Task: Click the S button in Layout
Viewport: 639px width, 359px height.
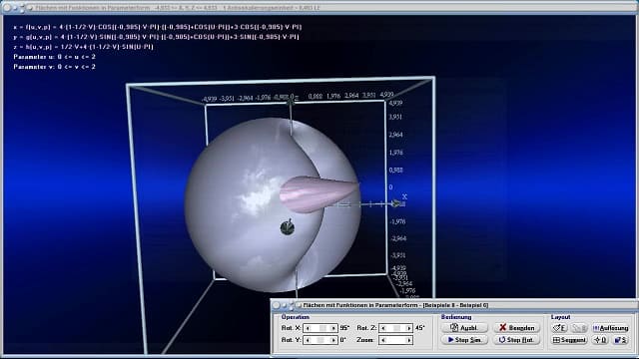Action: coord(621,339)
